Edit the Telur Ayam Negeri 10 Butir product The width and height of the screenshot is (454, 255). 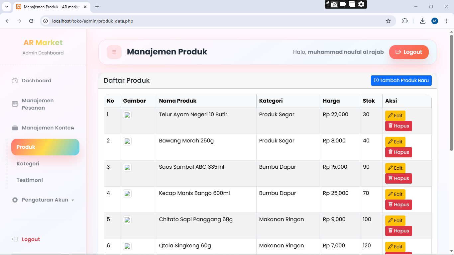pyautogui.click(x=395, y=116)
